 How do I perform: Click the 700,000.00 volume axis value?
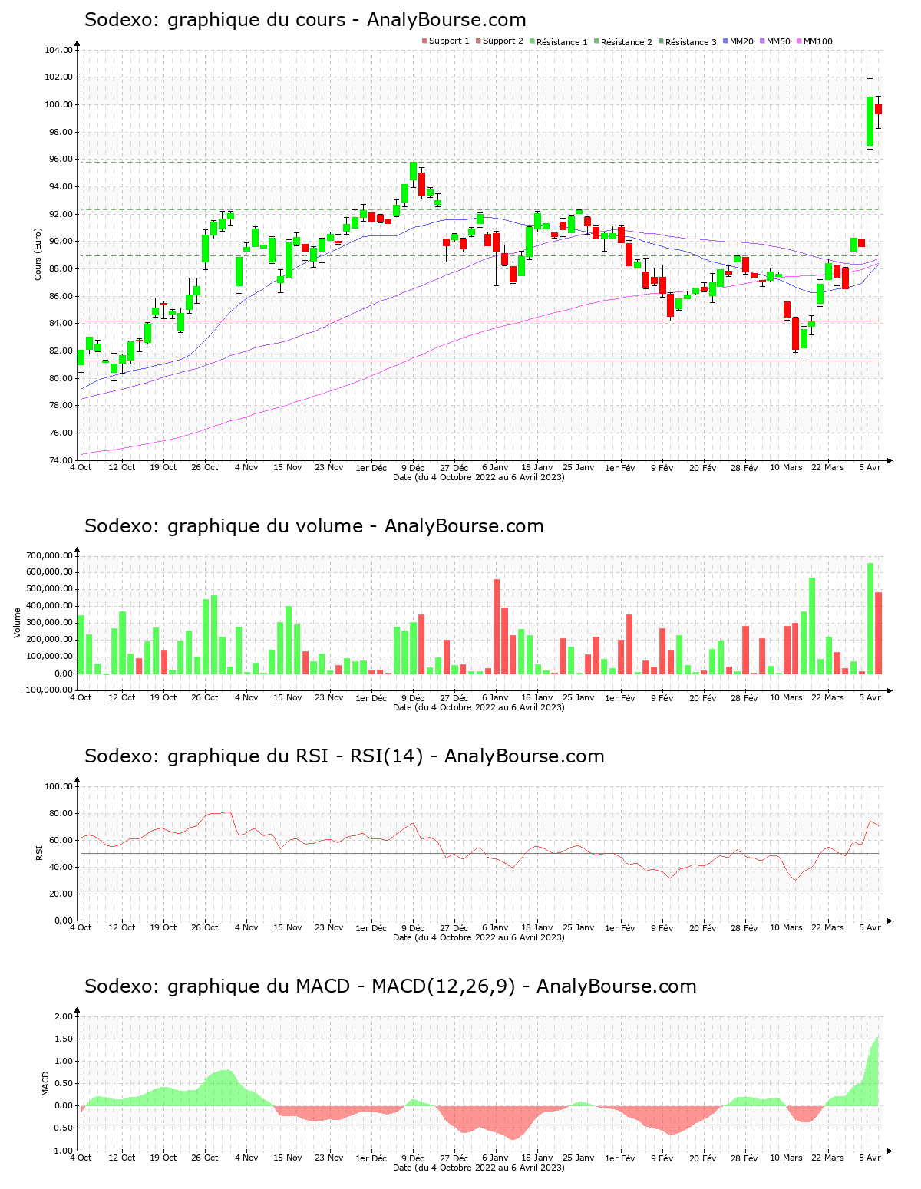49,555
